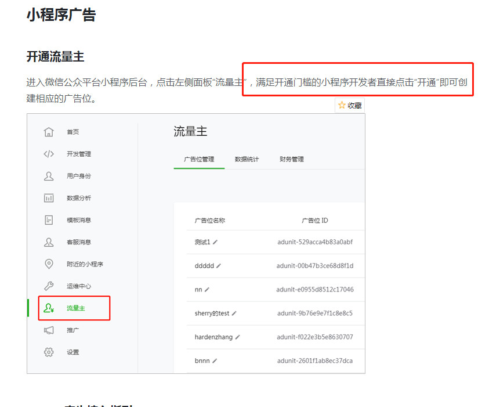Click the home icon beside 首页
The image size is (500, 407).
[x=49, y=132]
